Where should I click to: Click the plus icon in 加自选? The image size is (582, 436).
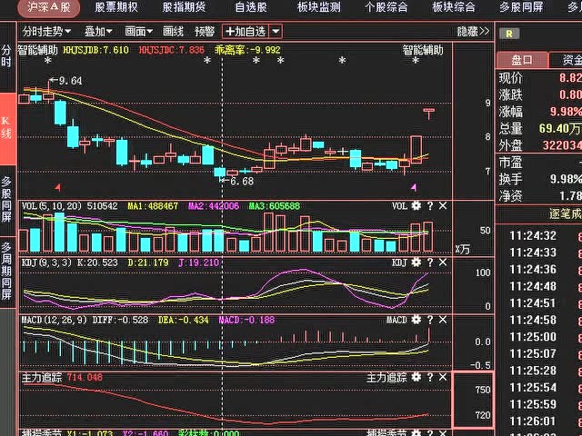pyautogui.click(x=230, y=32)
